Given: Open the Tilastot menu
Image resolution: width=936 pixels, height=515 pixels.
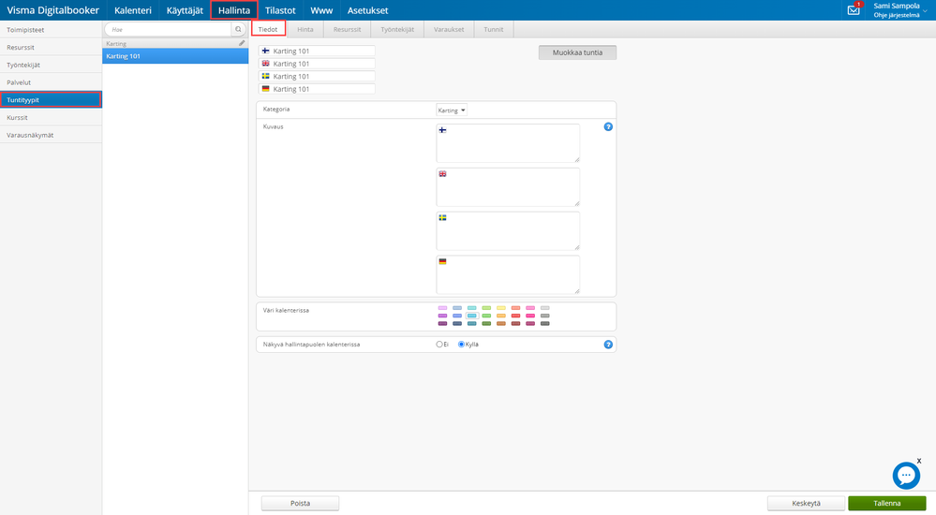Looking at the screenshot, I should click(280, 10).
